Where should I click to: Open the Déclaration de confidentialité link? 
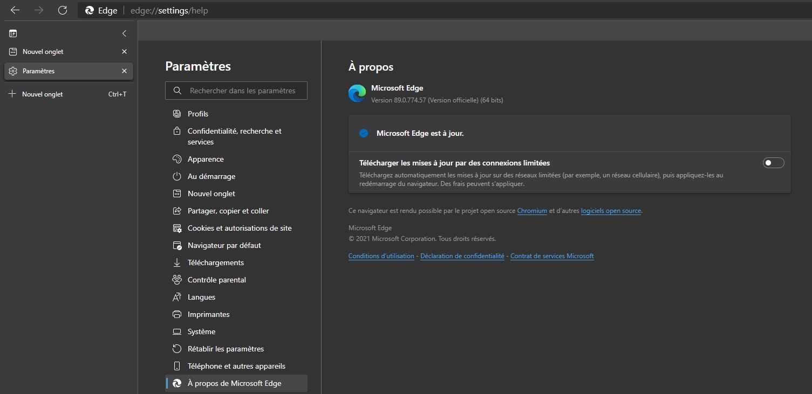462,256
